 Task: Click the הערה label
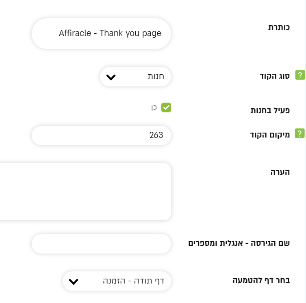click(x=280, y=172)
